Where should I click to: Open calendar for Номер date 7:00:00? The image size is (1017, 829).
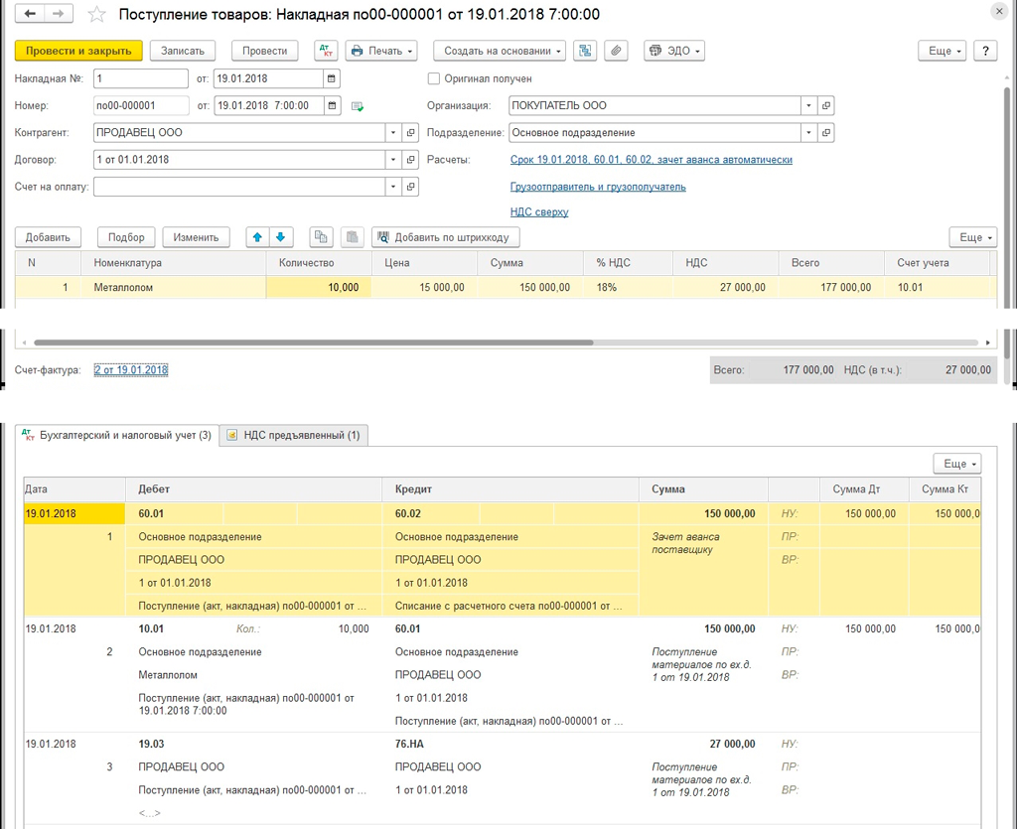[x=332, y=105]
